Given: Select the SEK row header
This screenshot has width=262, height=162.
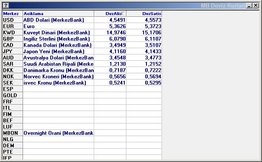Looking at the screenshot, I should click(x=13, y=83).
